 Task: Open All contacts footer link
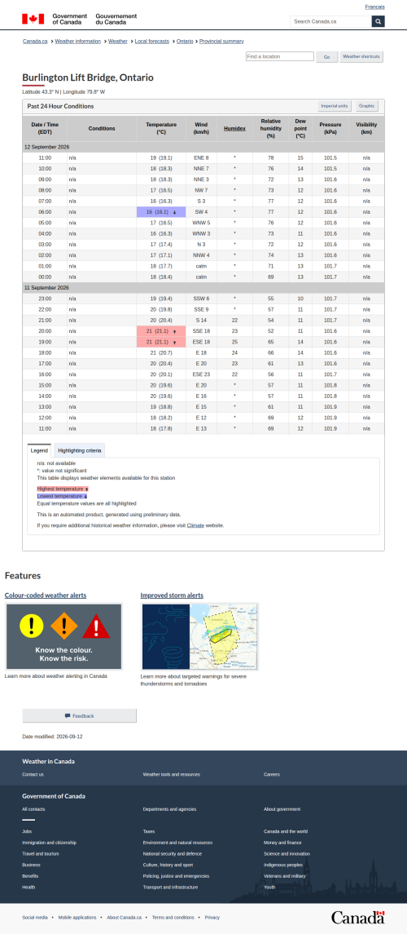33,809
